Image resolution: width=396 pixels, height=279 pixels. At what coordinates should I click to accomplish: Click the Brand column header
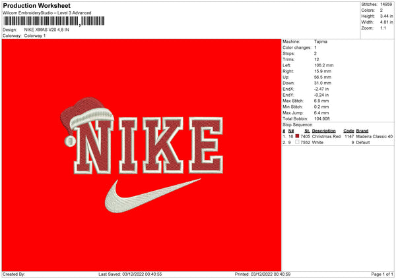point(362,131)
